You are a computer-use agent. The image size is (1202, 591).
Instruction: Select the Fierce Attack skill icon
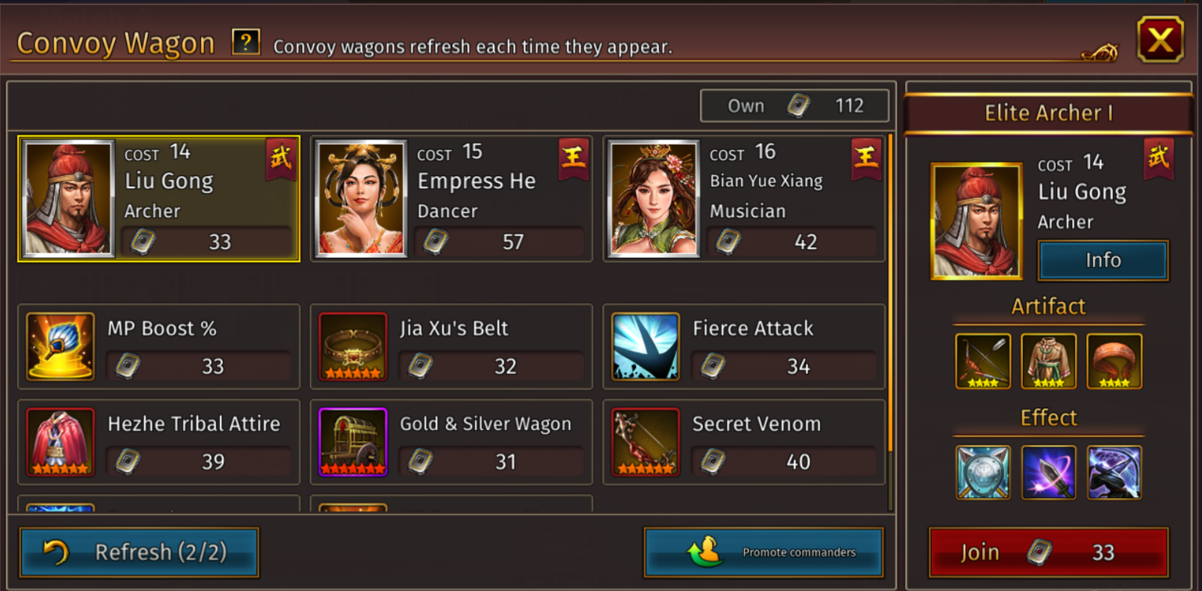[646, 346]
